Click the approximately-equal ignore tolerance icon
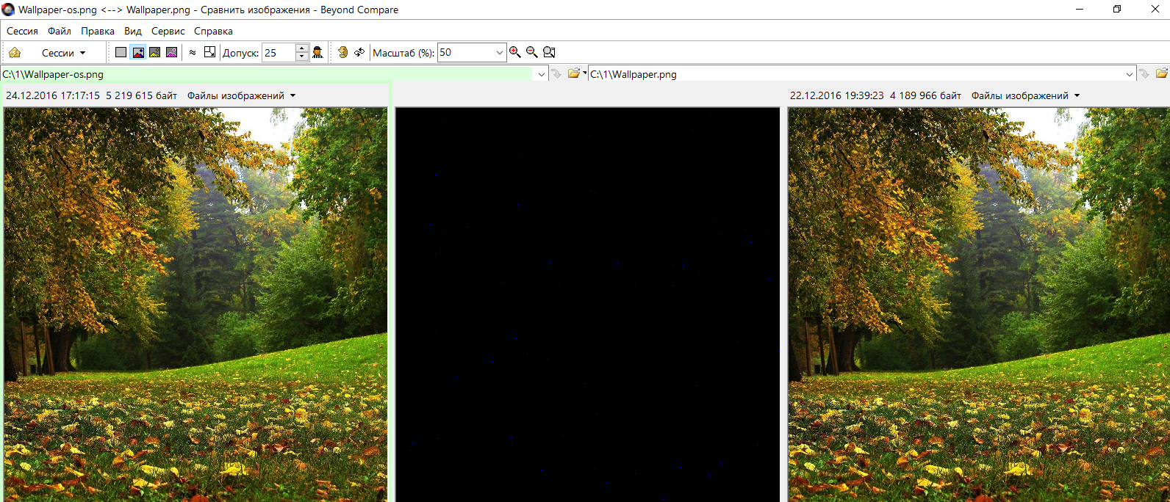This screenshot has height=502, width=1170. point(193,53)
